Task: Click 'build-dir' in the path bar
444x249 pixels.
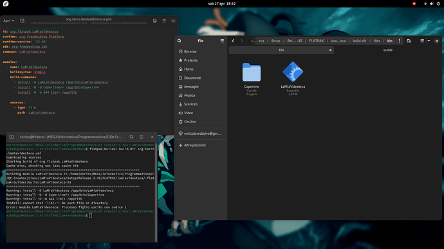Action: (360, 40)
